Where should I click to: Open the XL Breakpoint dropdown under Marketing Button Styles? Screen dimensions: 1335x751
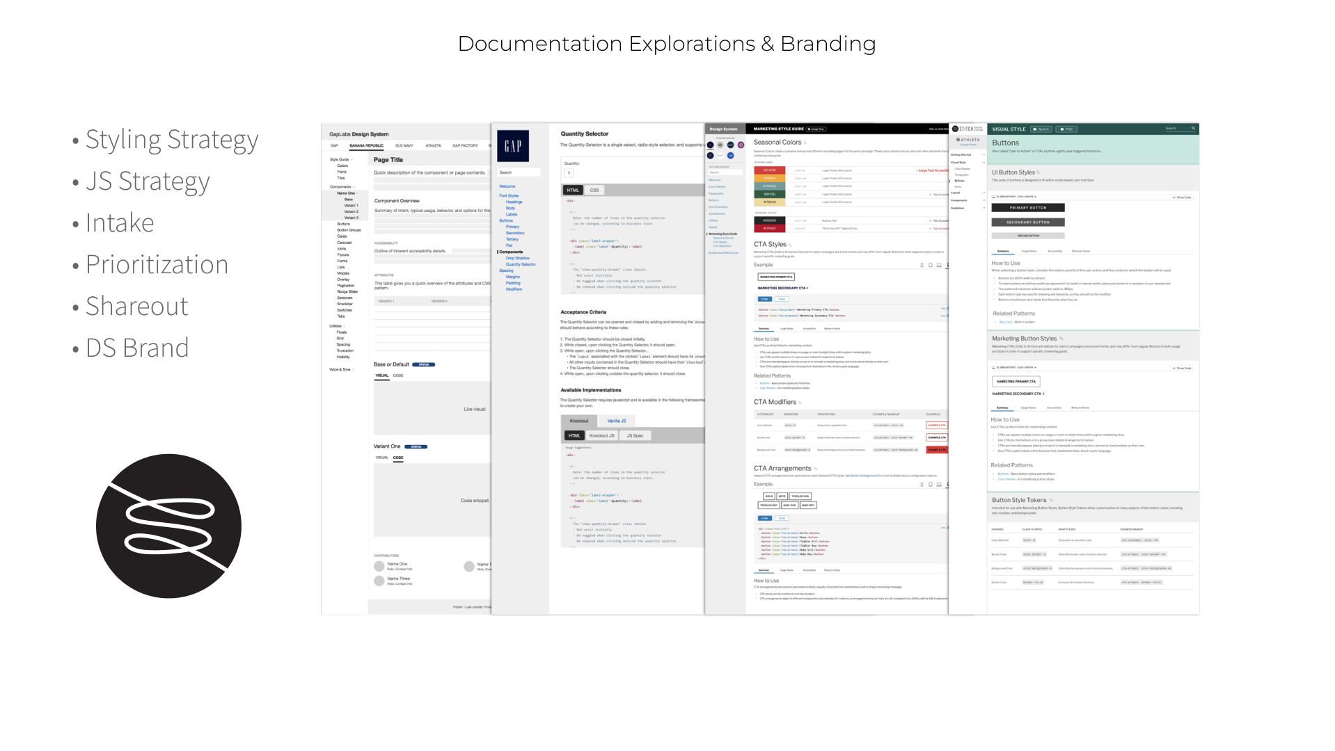1015,368
